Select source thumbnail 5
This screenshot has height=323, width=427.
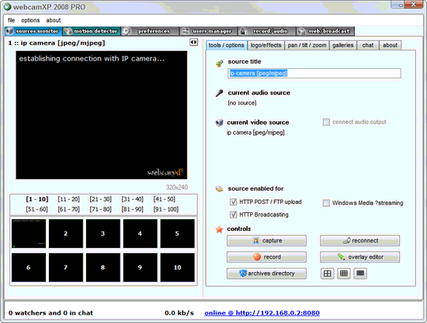coord(177,234)
